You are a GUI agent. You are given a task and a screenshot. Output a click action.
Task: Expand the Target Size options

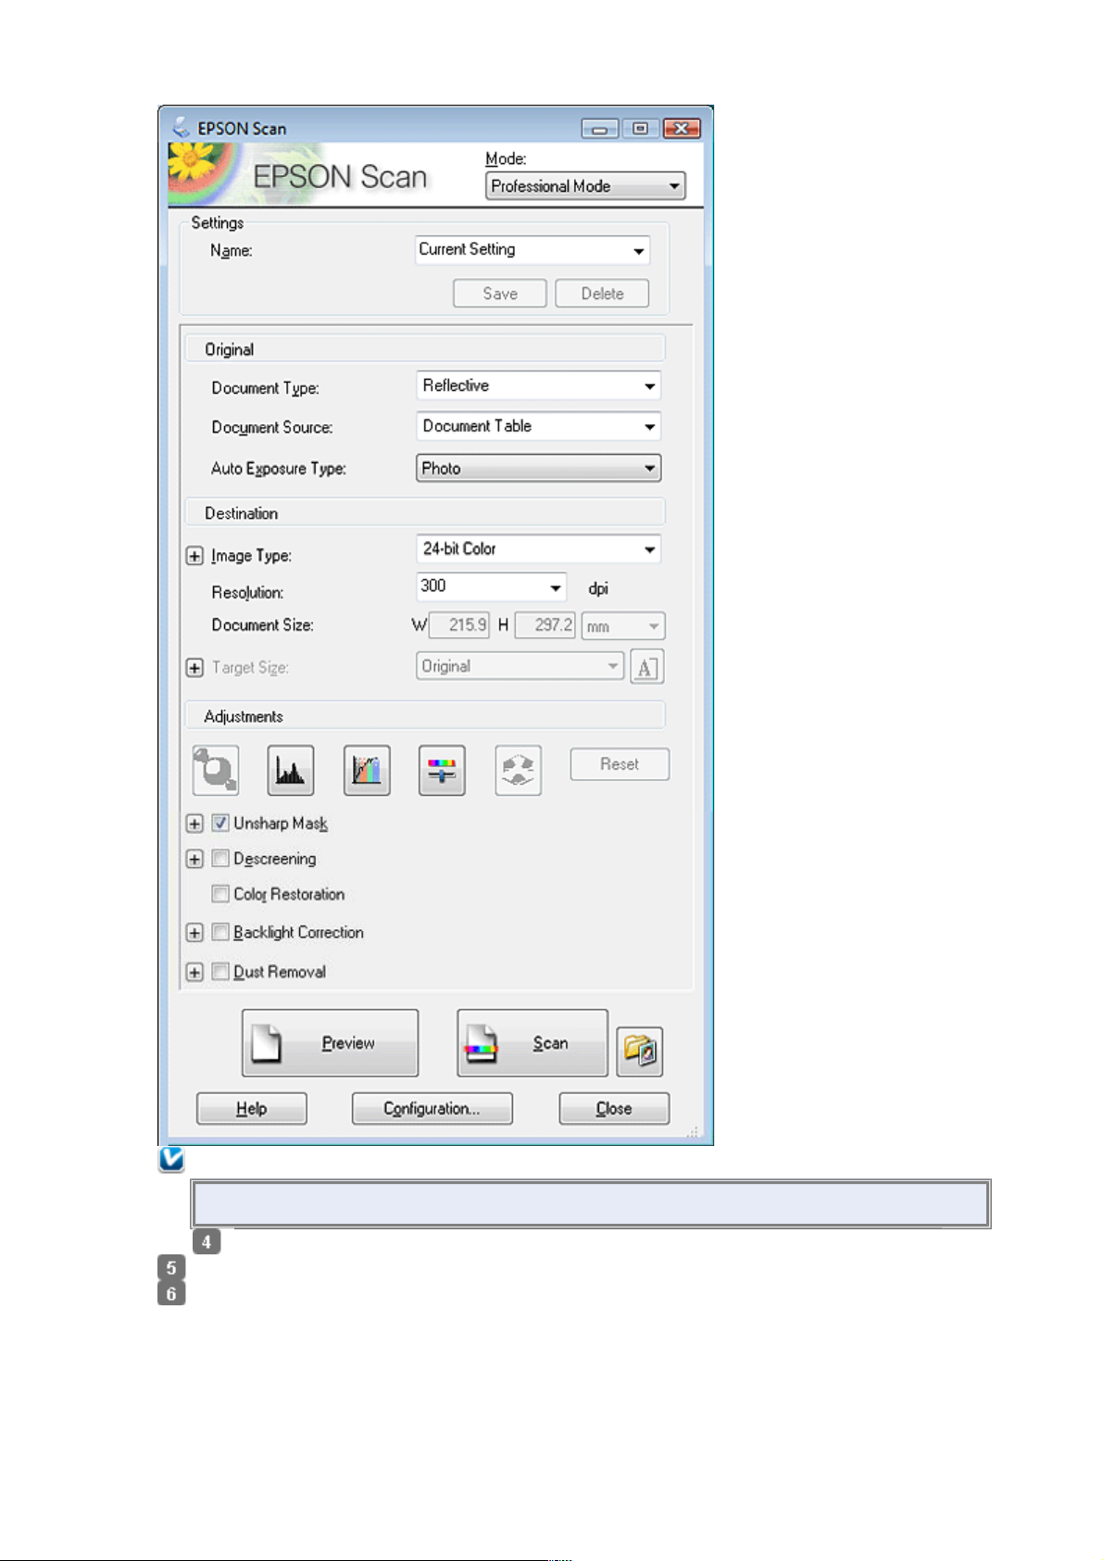[x=194, y=667]
